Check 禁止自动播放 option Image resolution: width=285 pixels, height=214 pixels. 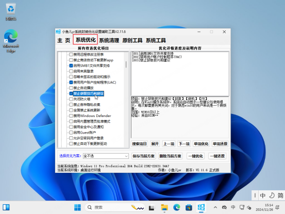tap(71, 88)
